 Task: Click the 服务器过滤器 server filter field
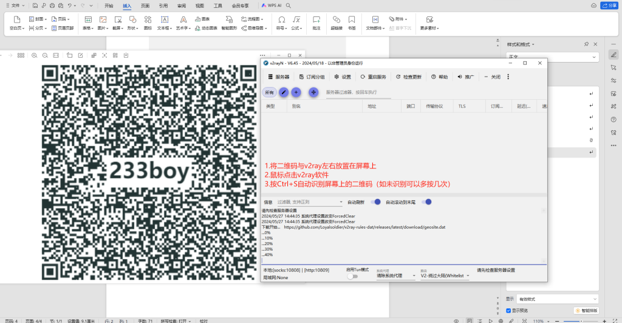pyautogui.click(x=358, y=92)
